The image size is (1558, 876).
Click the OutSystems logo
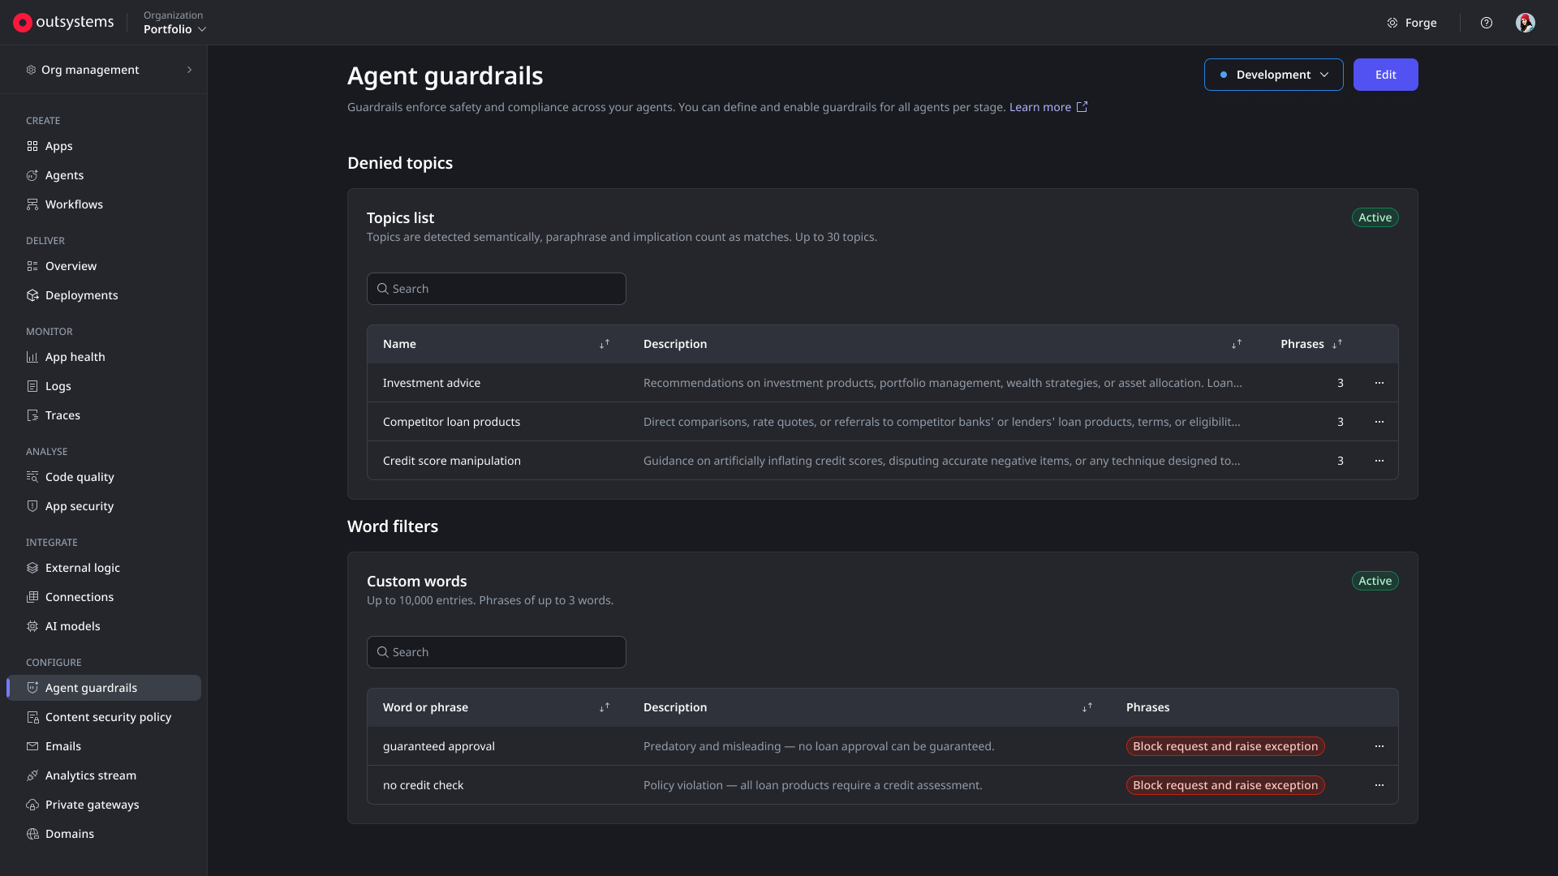(x=63, y=23)
